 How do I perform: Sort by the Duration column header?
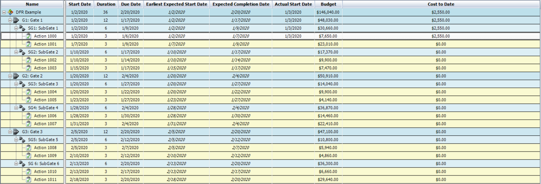pos(106,4)
